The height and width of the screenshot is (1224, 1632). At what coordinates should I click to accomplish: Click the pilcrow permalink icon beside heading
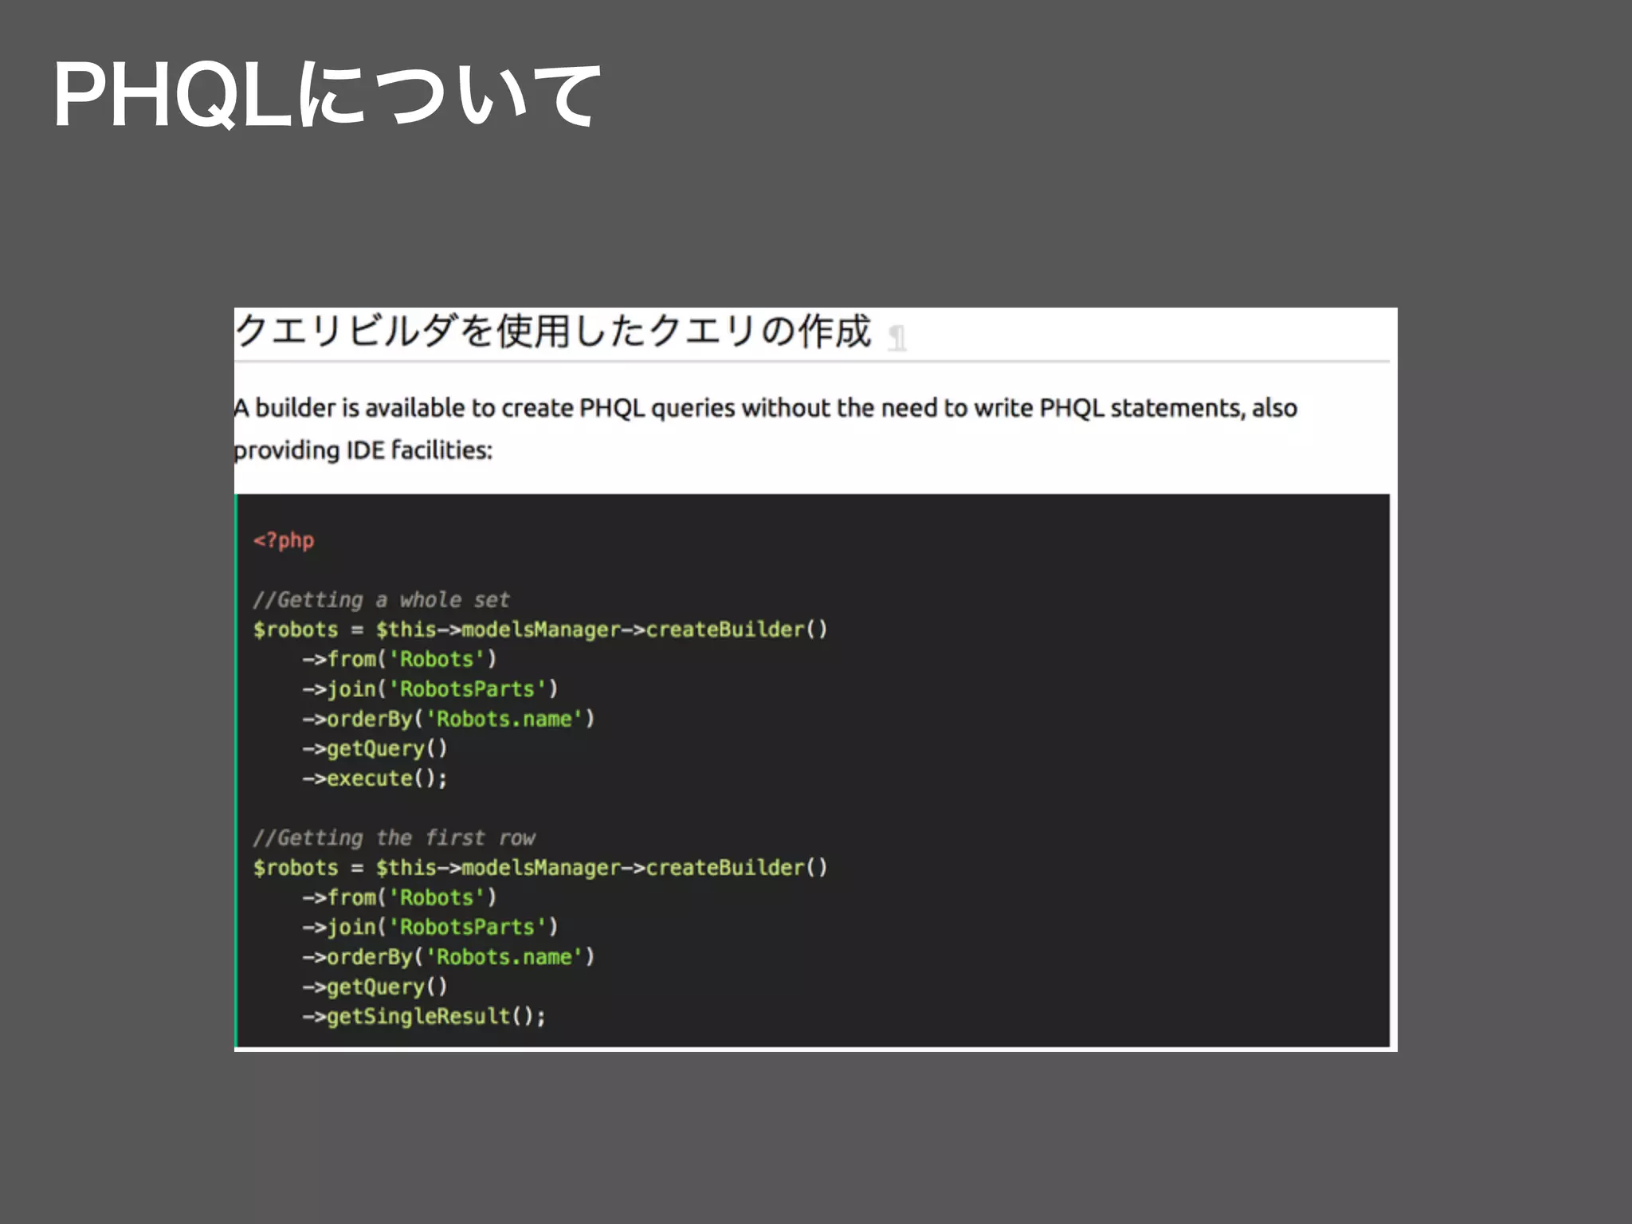coord(897,338)
